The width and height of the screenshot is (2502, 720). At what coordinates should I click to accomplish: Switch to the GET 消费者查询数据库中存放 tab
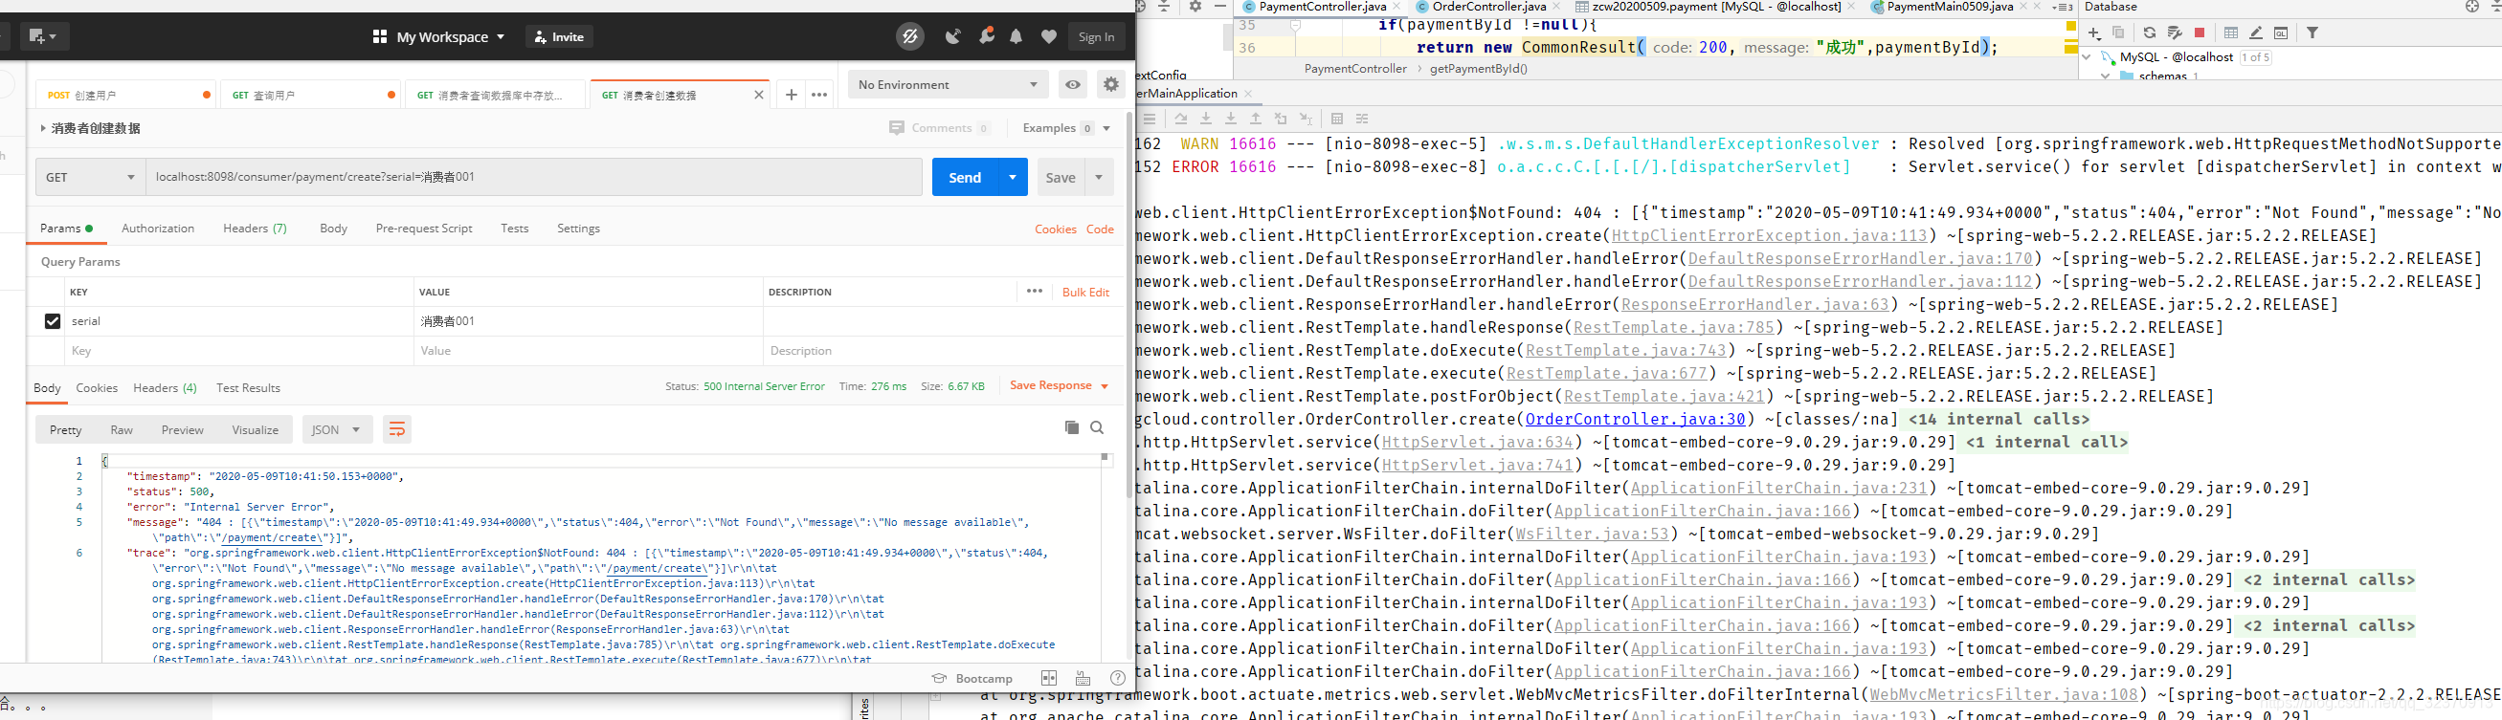495,95
